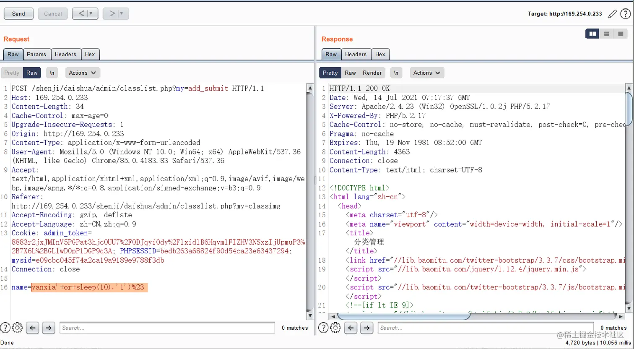Click the 'X-Powered-By: PHP/5.2.17' line
Screen dimensions: 634x349
pos(377,115)
